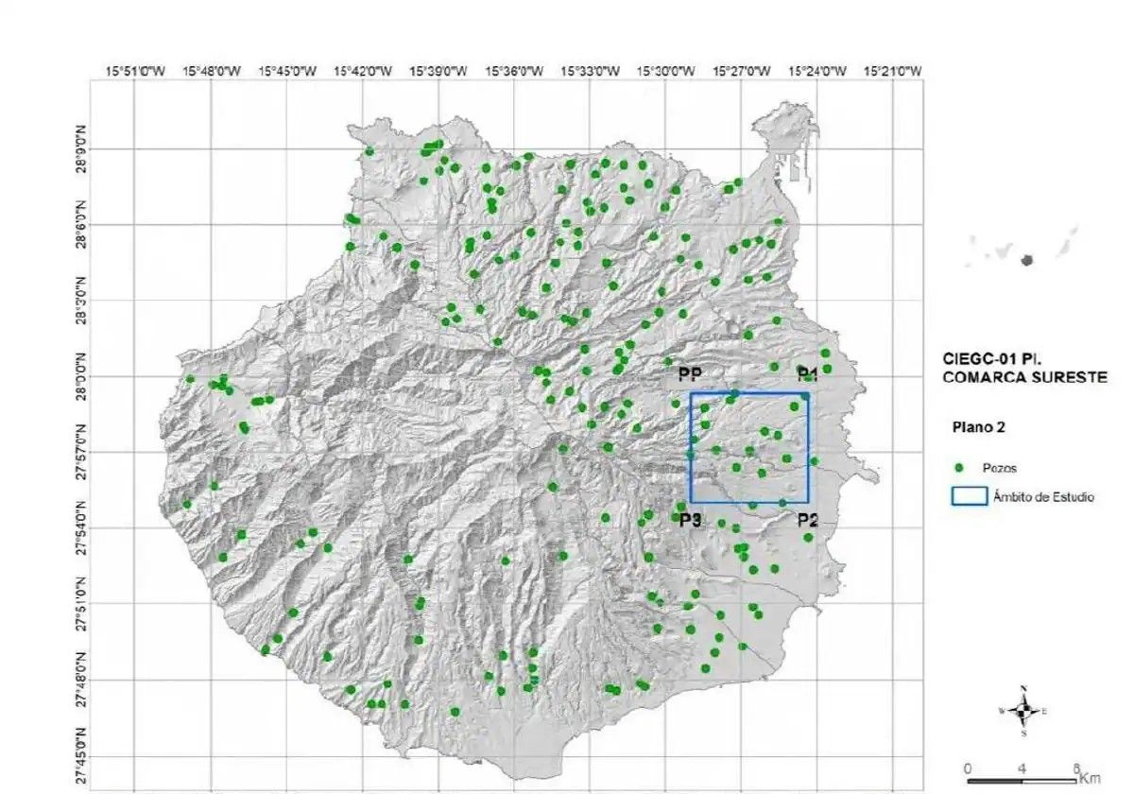Select the P3 point label
The height and width of the screenshot is (794, 1134).
pyautogui.click(x=690, y=519)
